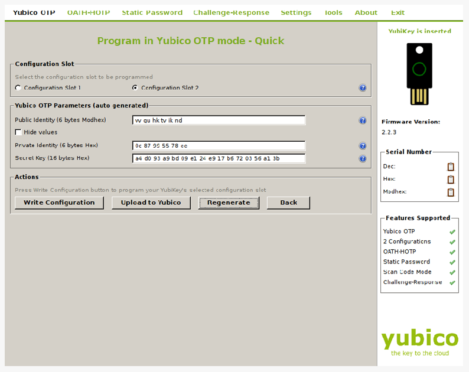Click the 'Static Password' feature entry

(406, 262)
